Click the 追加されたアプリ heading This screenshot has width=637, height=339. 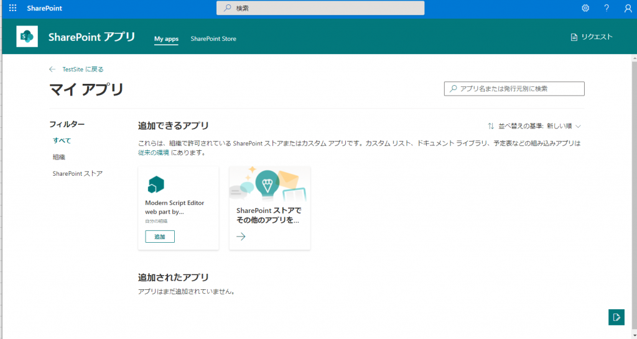click(x=174, y=278)
